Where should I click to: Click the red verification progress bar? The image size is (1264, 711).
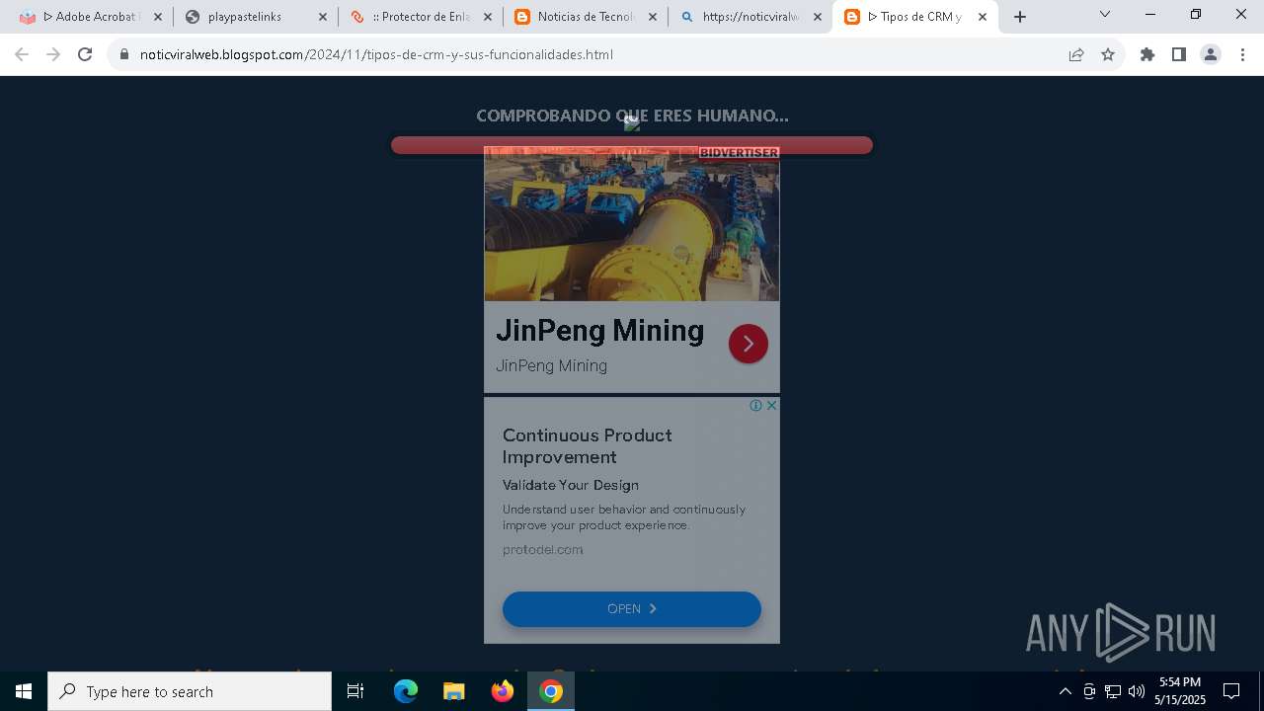pos(632,145)
